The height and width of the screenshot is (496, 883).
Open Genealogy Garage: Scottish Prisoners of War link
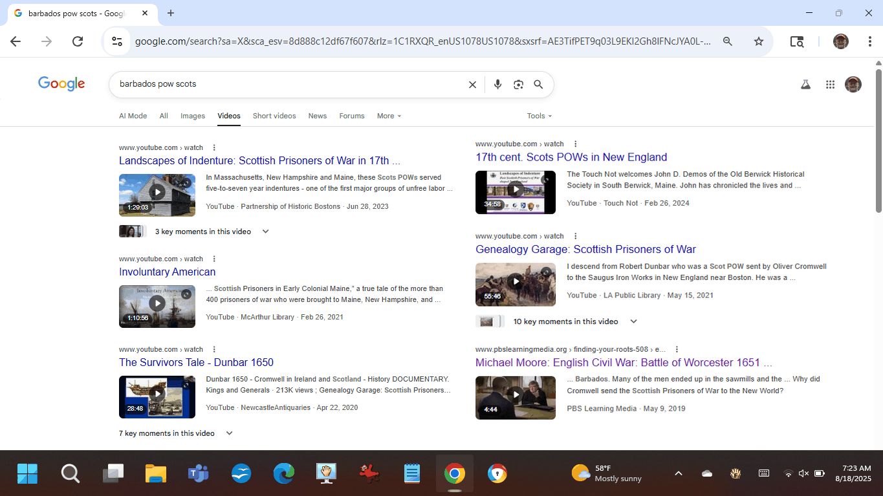tap(585, 250)
